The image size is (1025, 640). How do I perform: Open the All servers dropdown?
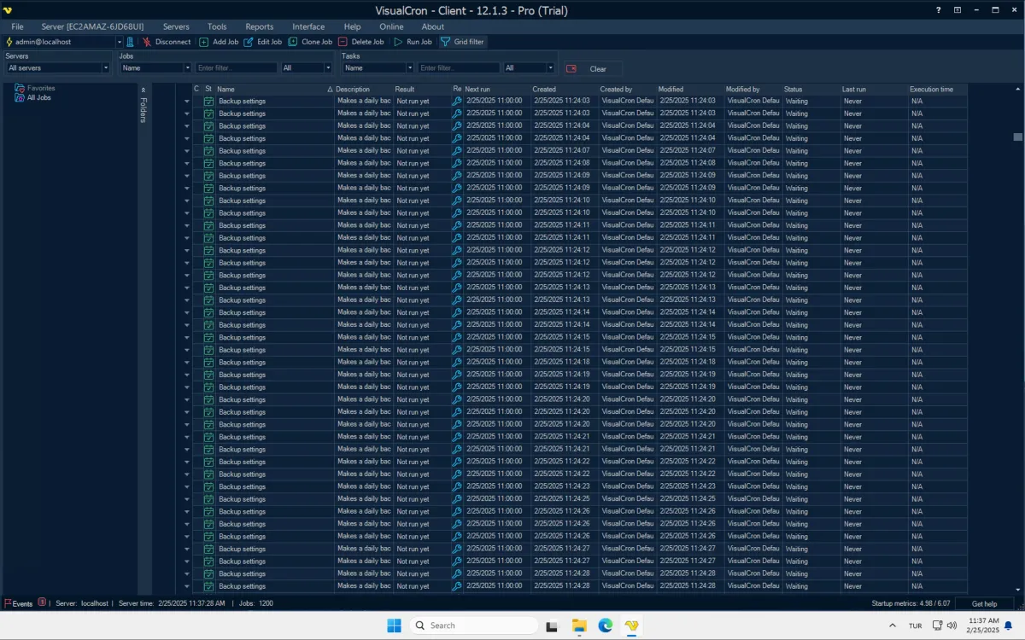coord(105,68)
